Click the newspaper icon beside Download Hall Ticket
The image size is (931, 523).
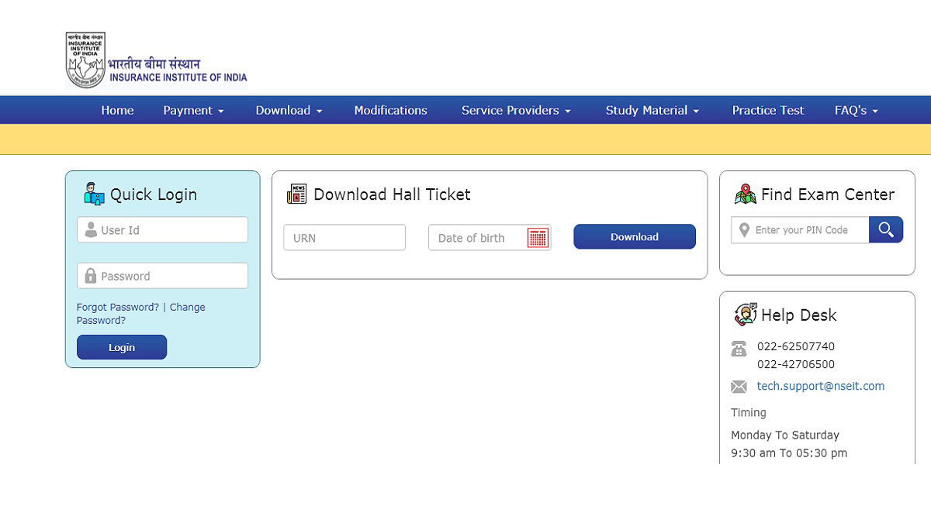click(296, 194)
